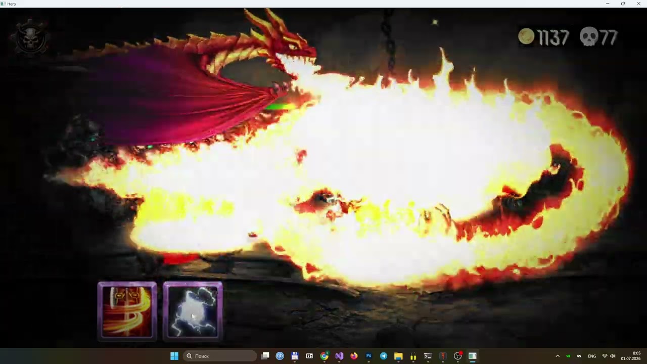Click the coin total 1137
This screenshot has height=364, width=647.
(x=553, y=37)
